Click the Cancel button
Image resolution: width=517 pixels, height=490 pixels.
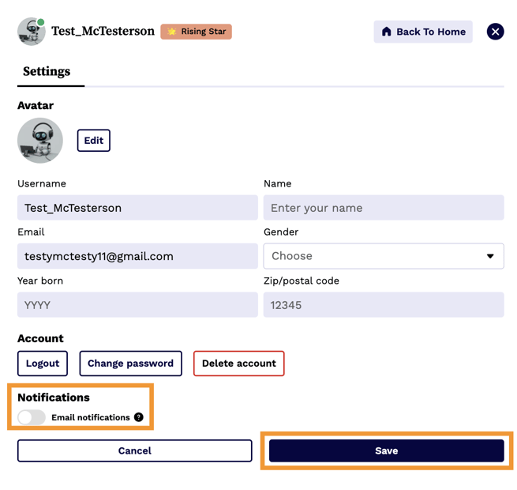(134, 450)
